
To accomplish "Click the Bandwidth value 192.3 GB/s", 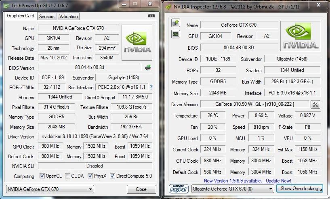I will [x=132, y=127].
